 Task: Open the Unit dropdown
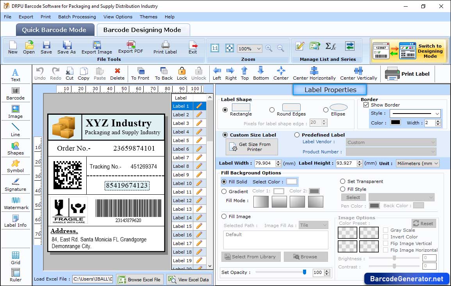(417, 163)
